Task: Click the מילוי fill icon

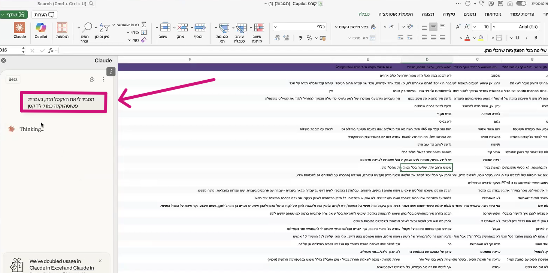Action: pos(143,33)
